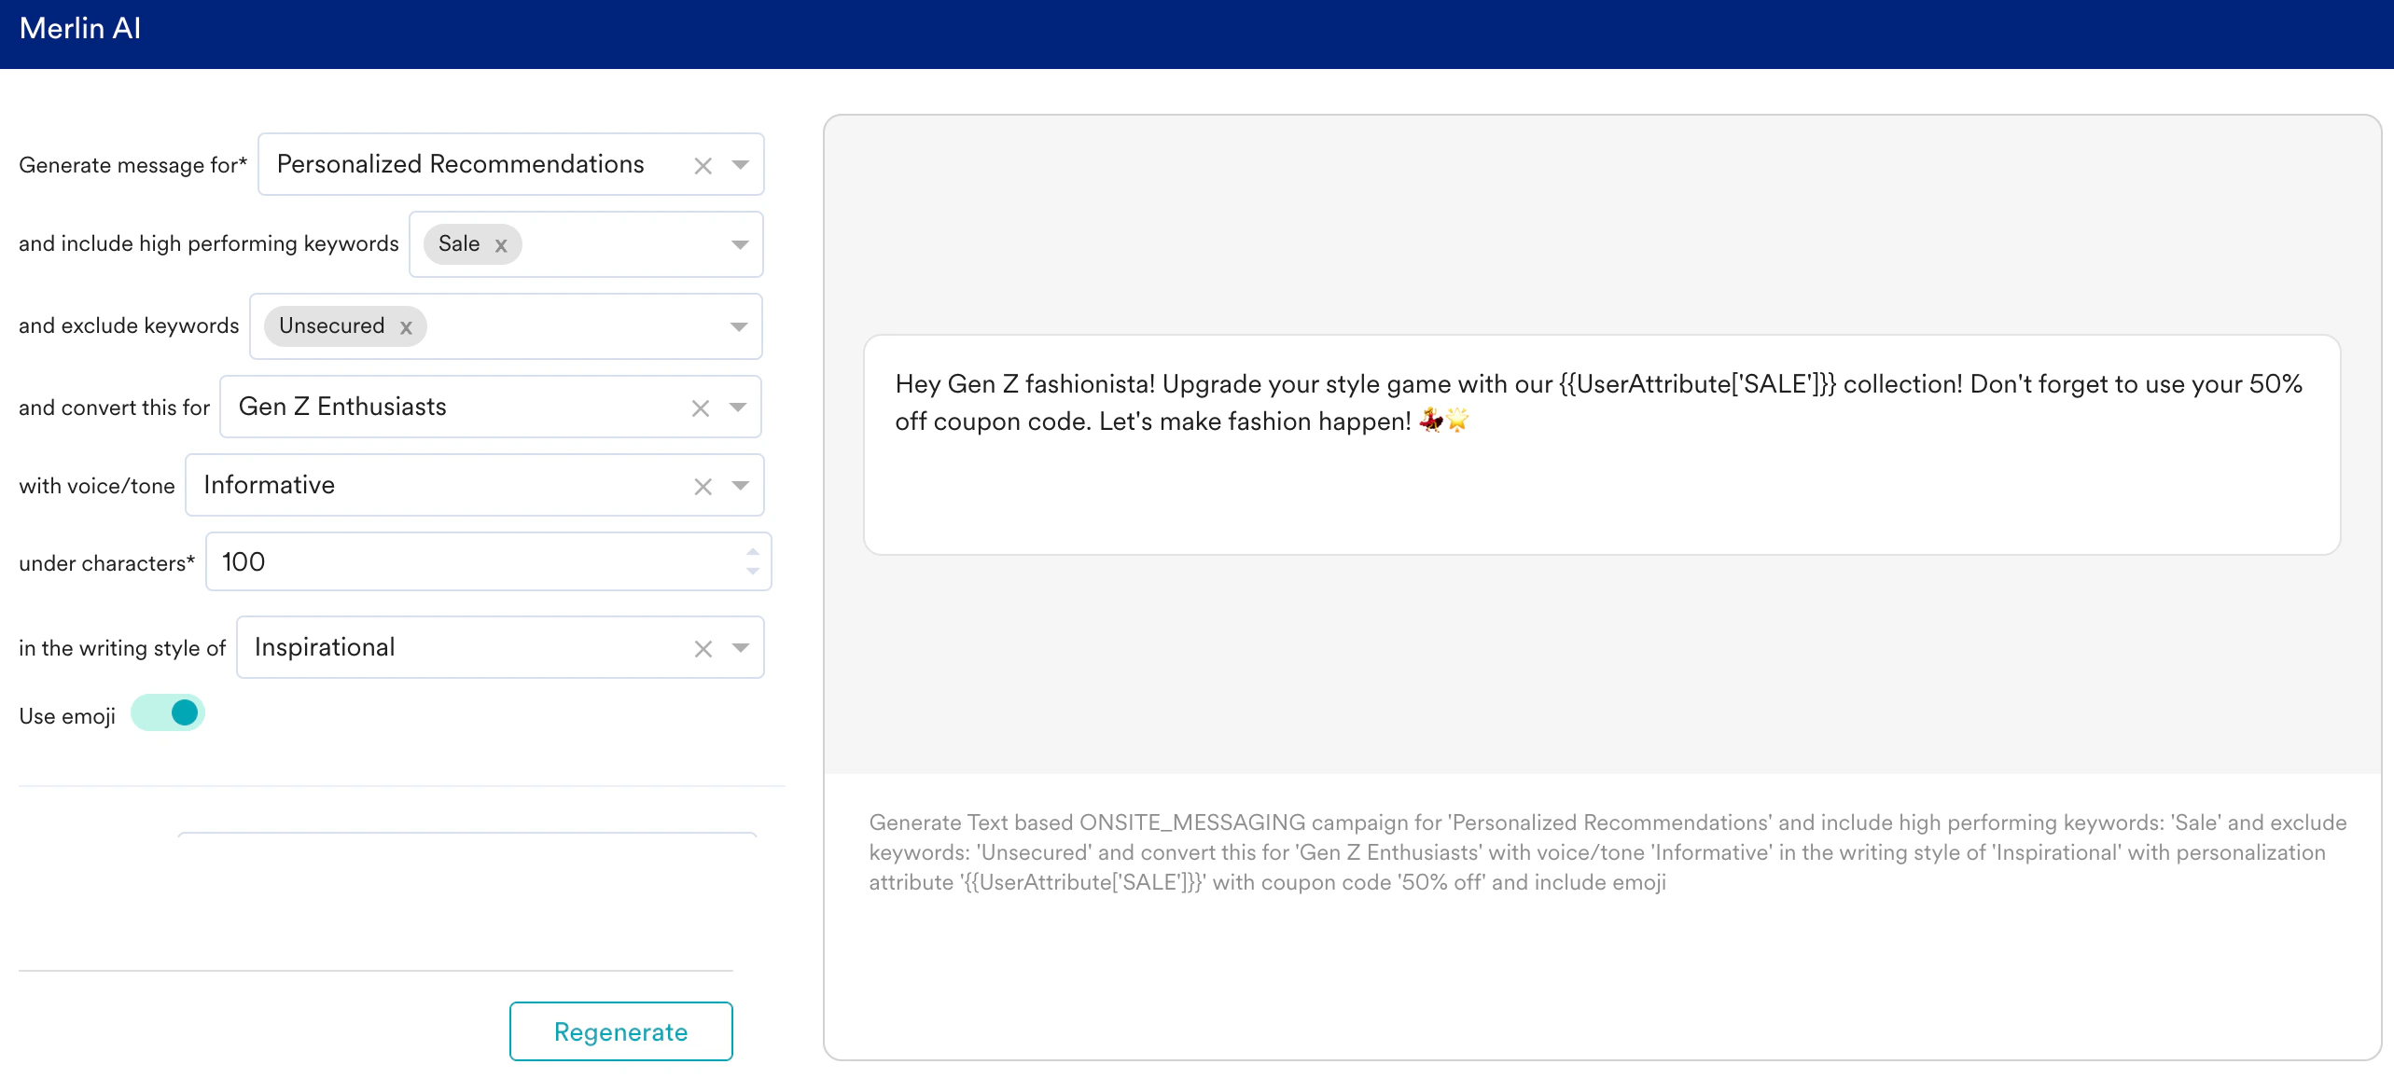Open the voice/tone dropdown arrow

coord(741,486)
